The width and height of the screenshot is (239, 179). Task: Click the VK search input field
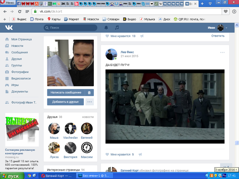point(71,28)
